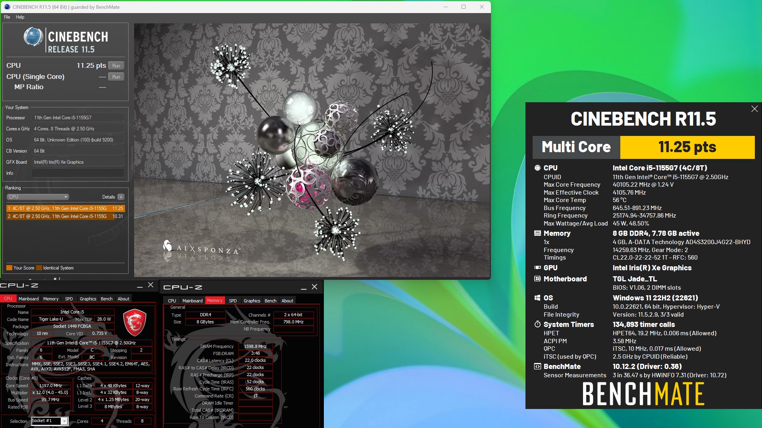The height and width of the screenshot is (428, 762).
Task: Switch to CPU tab in CPU-Z Memory window
Action: pos(172,301)
